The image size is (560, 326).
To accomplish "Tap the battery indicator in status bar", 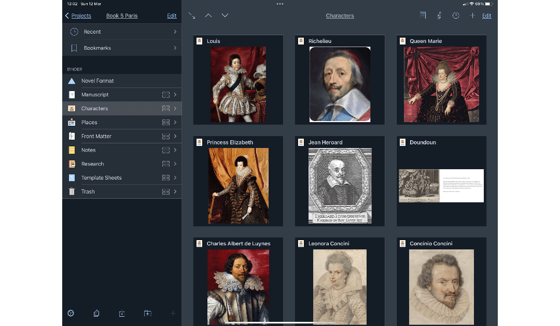I will click(x=489, y=4).
